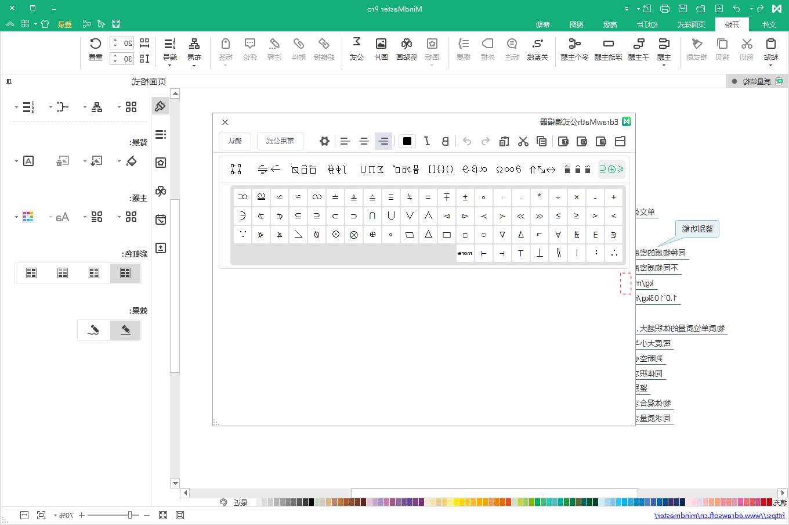Open the side panel paint-brush format tab

[x=161, y=106]
